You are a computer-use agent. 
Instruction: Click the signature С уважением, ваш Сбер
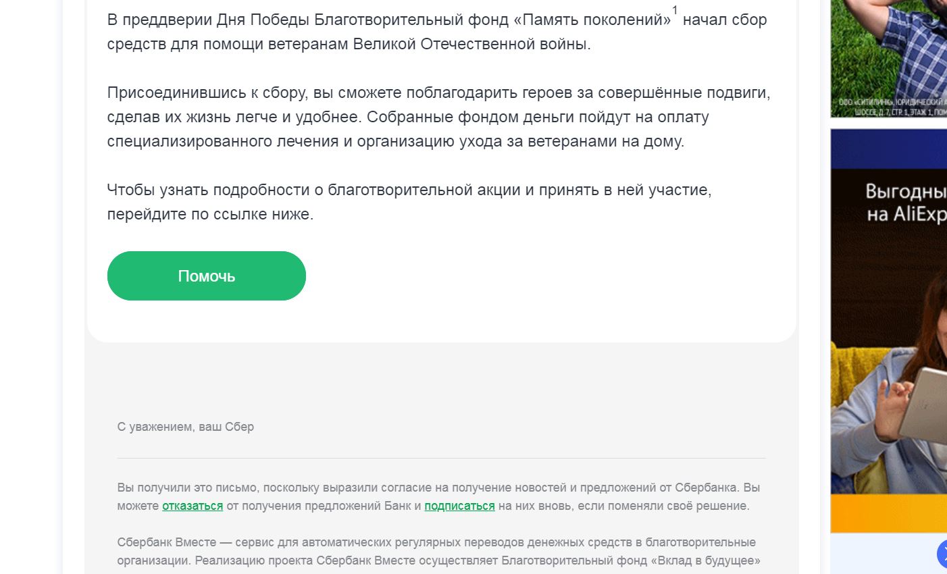tap(186, 427)
